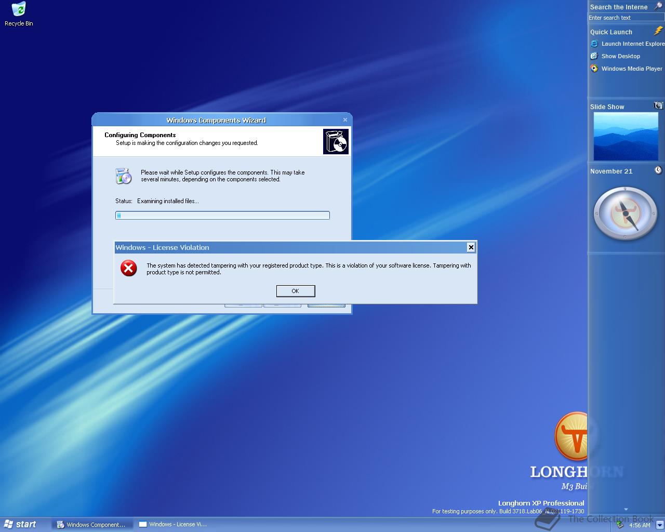The height and width of the screenshot is (532, 665).
Task: Select Windows - License Violation taskbar button
Action: 174,525
